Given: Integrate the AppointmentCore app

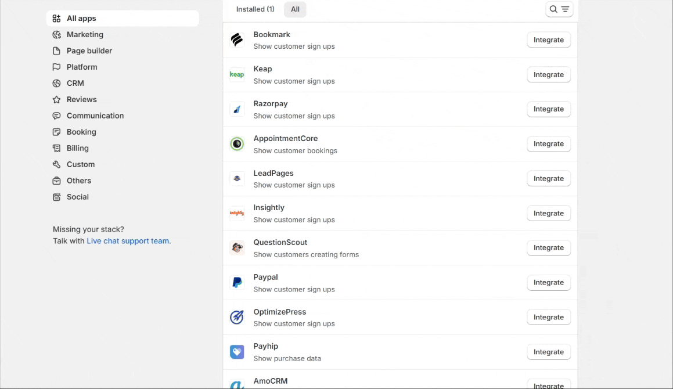Looking at the screenshot, I should click(549, 144).
